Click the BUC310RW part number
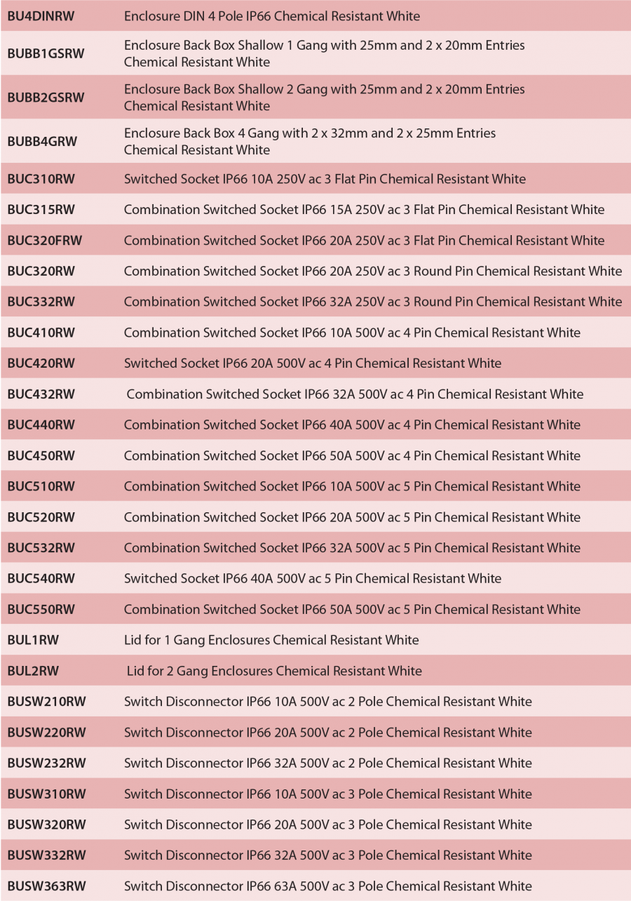 click(x=41, y=179)
